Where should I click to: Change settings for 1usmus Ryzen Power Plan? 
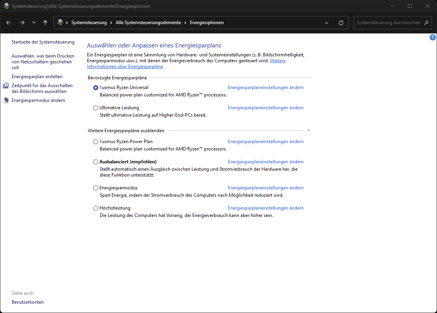(x=266, y=142)
